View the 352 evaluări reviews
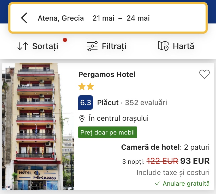 (146, 103)
